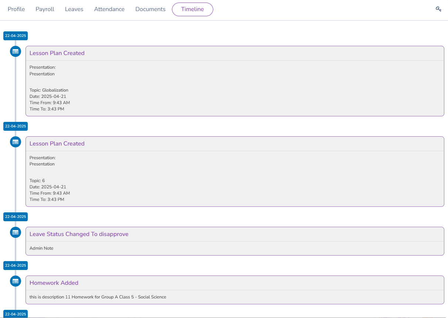This screenshot has width=448, height=318.
Task: Click the Admin Note text in the leave card
Action: [41, 248]
